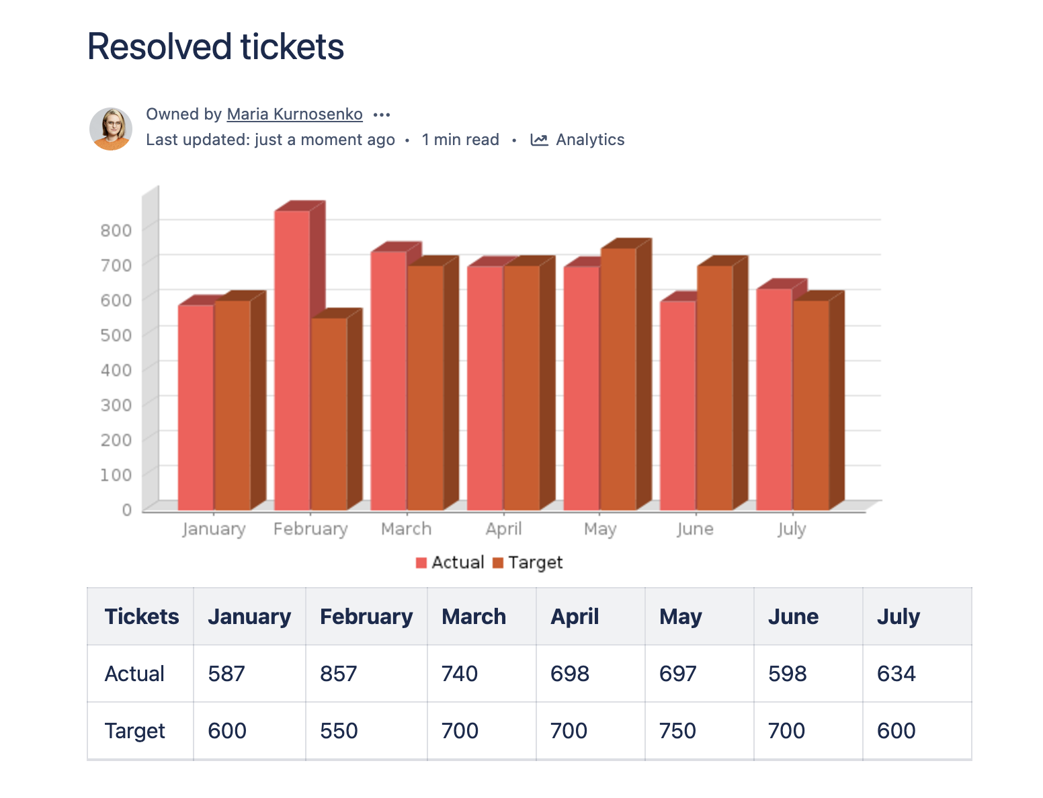Open the Analytics page view
This screenshot has width=1043, height=798.
(x=589, y=140)
